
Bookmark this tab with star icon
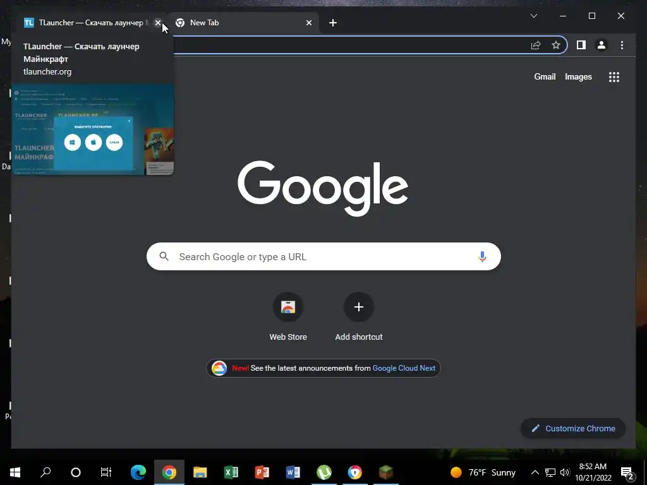tap(556, 45)
